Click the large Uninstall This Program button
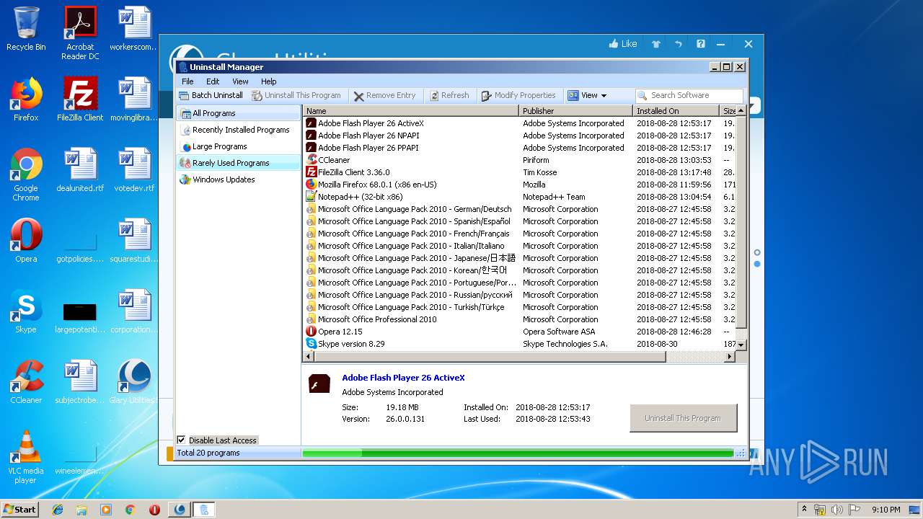This screenshot has width=923, height=519. (x=683, y=418)
